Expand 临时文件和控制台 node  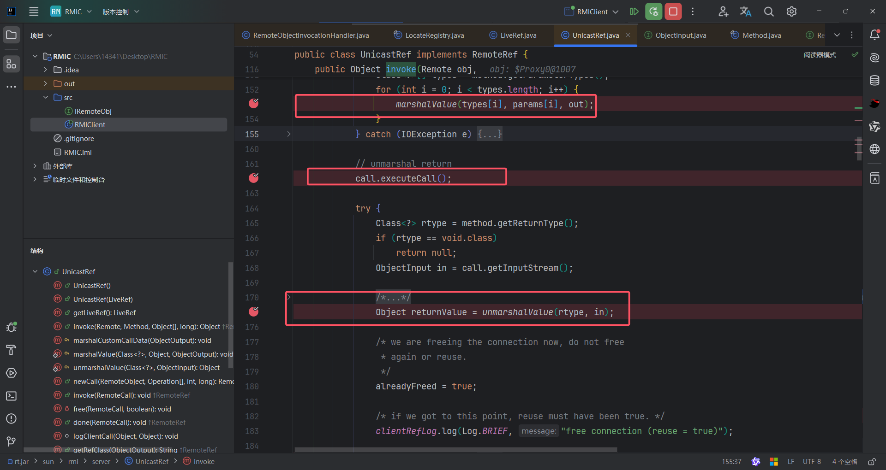tap(35, 179)
